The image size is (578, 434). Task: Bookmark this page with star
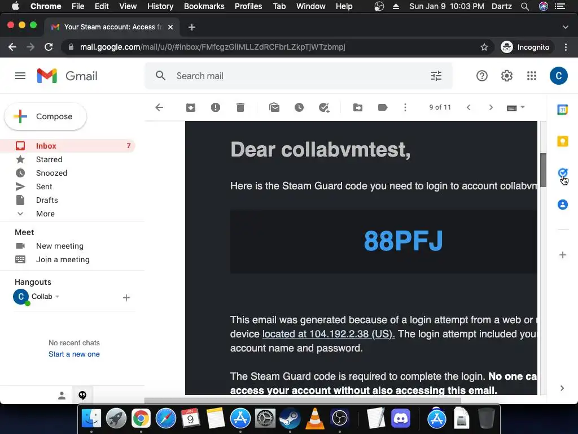click(x=484, y=47)
